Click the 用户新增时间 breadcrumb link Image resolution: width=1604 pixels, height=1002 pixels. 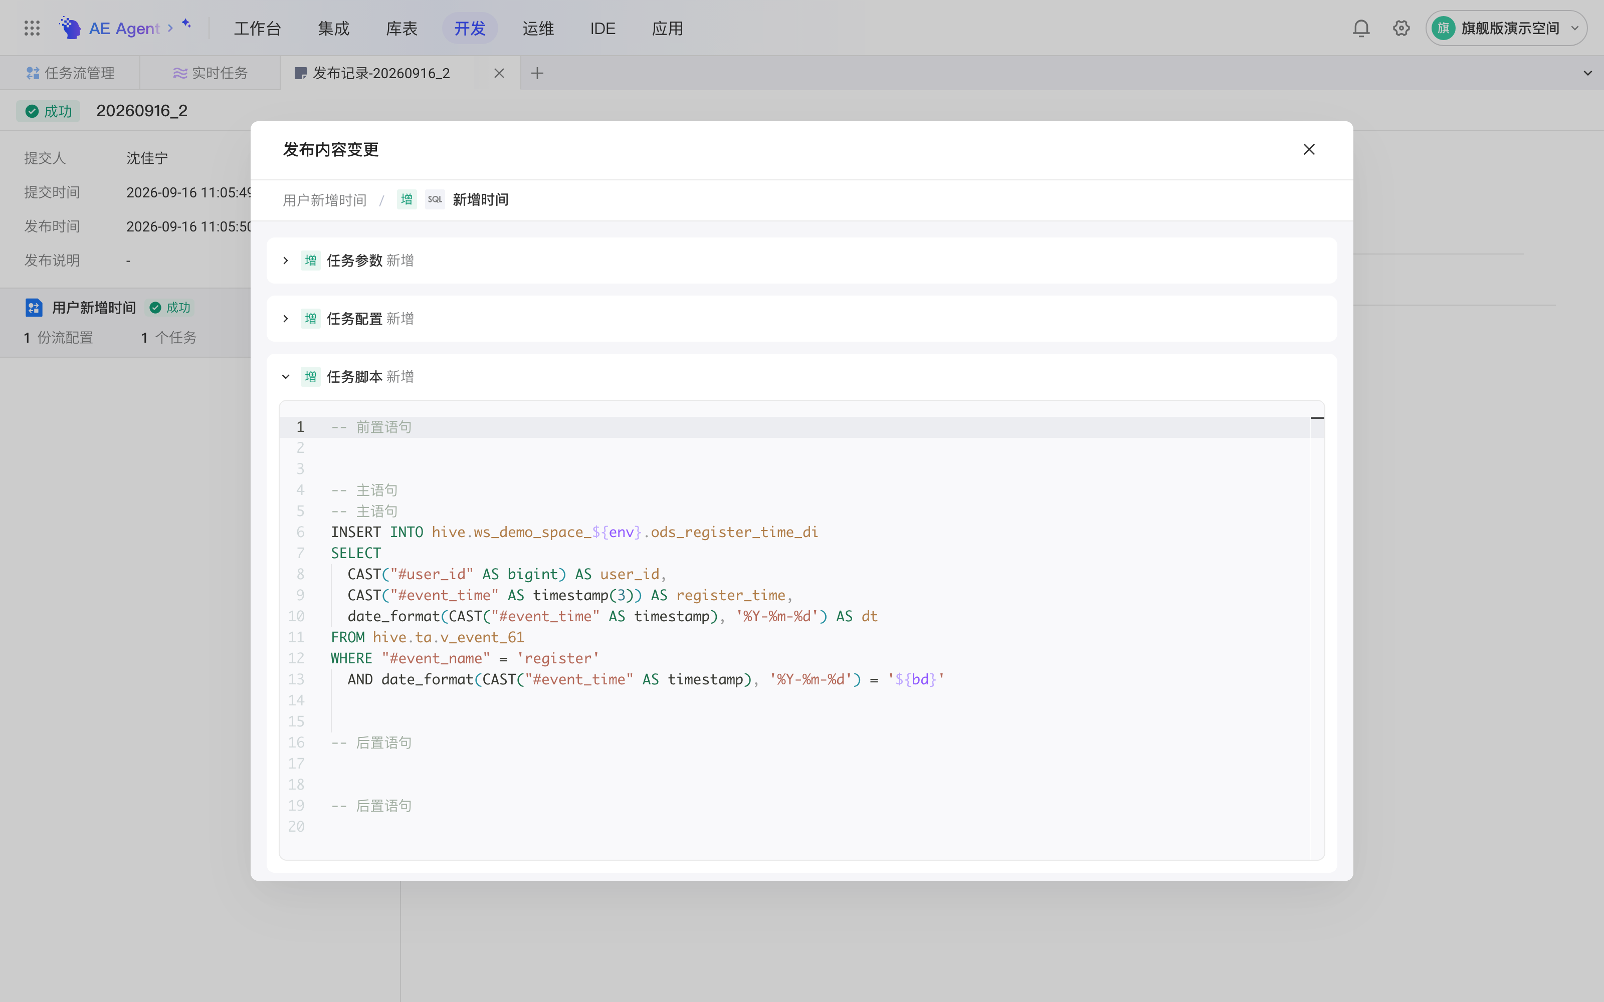click(x=325, y=200)
